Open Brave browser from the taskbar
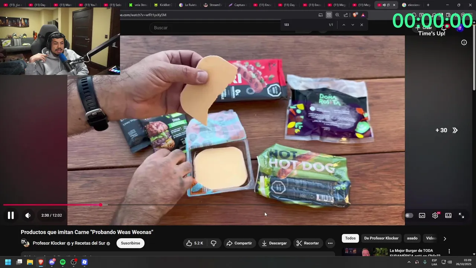Viewport: 476px width, 268px height. (x=41, y=262)
